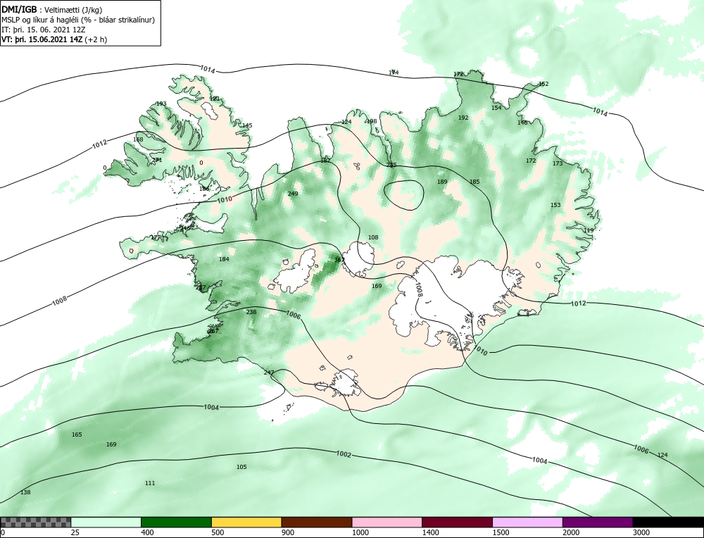Click the purple 2000–3000 legend swatch
Viewport: 704px width, 538px height.
pos(598,522)
